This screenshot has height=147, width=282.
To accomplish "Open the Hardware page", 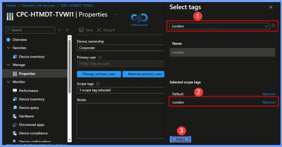I will pos(26,116).
